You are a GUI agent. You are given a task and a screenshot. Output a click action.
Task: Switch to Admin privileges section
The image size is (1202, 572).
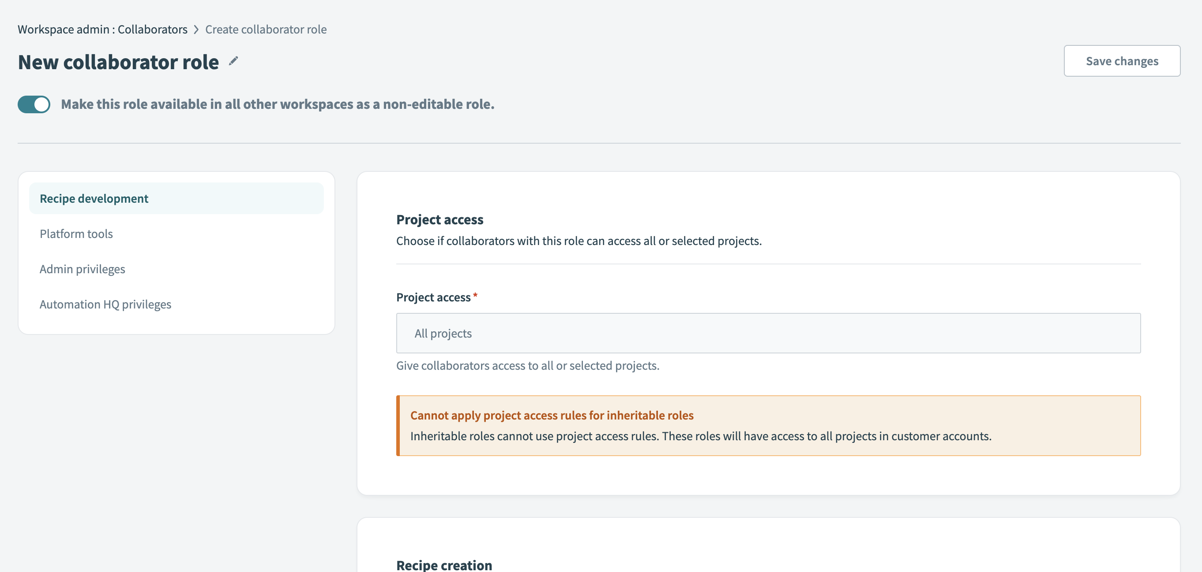[177, 269]
